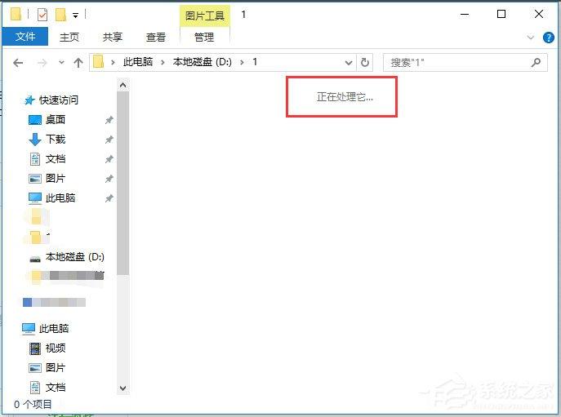This screenshot has height=417, width=561.
Task: Open Help with the question mark icon
Action: tap(549, 38)
